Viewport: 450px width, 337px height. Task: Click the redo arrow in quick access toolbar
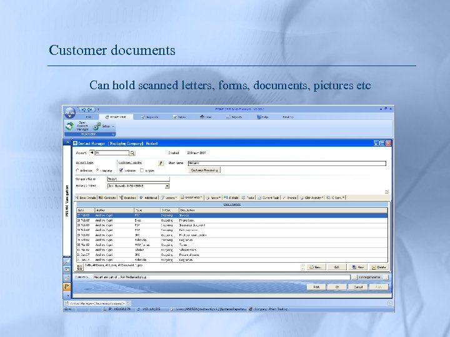click(90, 109)
